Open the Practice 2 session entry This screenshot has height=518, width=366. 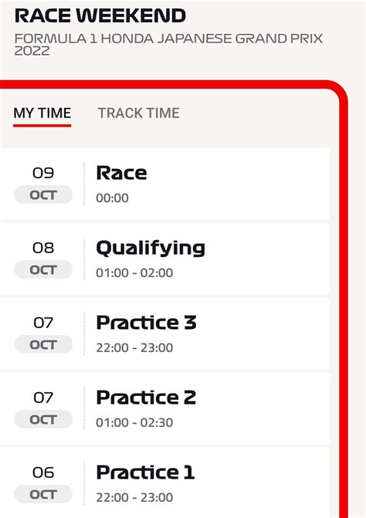(165, 408)
